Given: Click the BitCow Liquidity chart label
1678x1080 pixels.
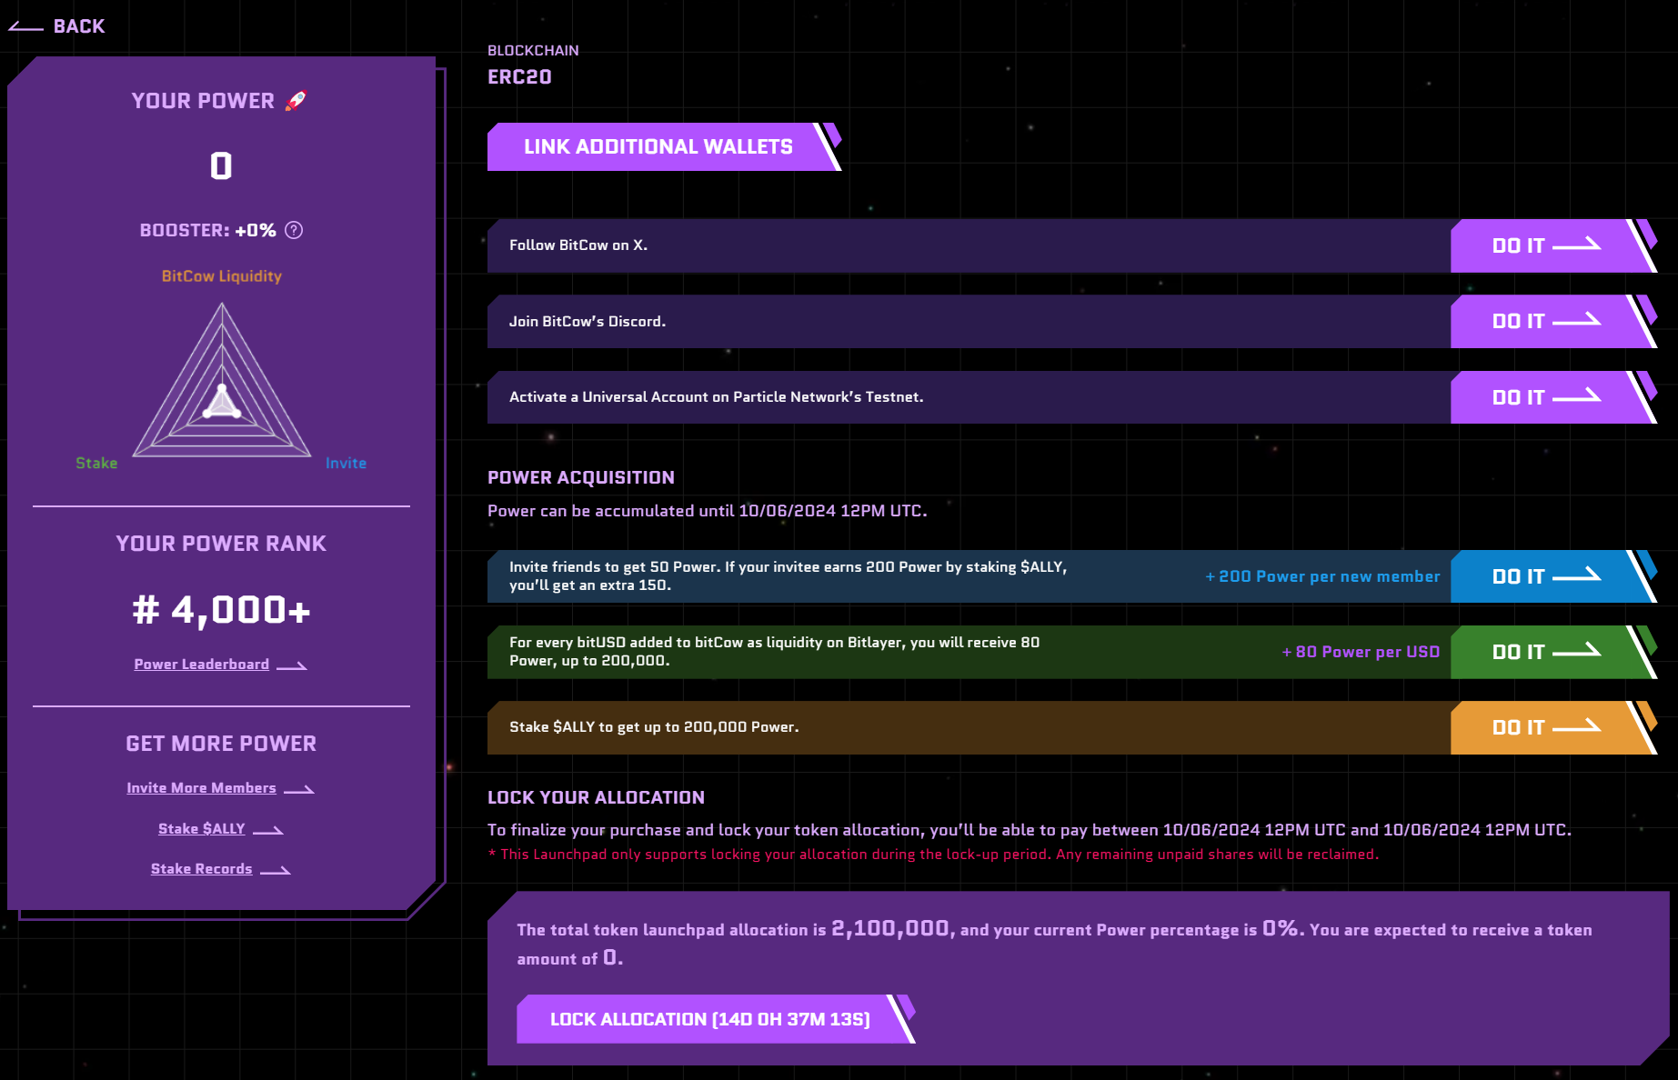Looking at the screenshot, I should click(222, 276).
